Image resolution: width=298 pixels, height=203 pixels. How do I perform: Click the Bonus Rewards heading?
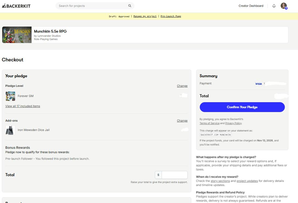[x=18, y=148]
